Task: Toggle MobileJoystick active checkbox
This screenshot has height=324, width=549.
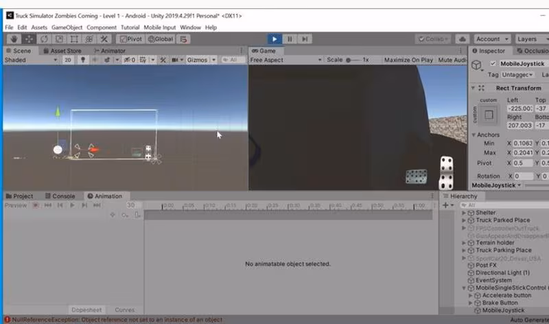Action: tap(493, 63)
